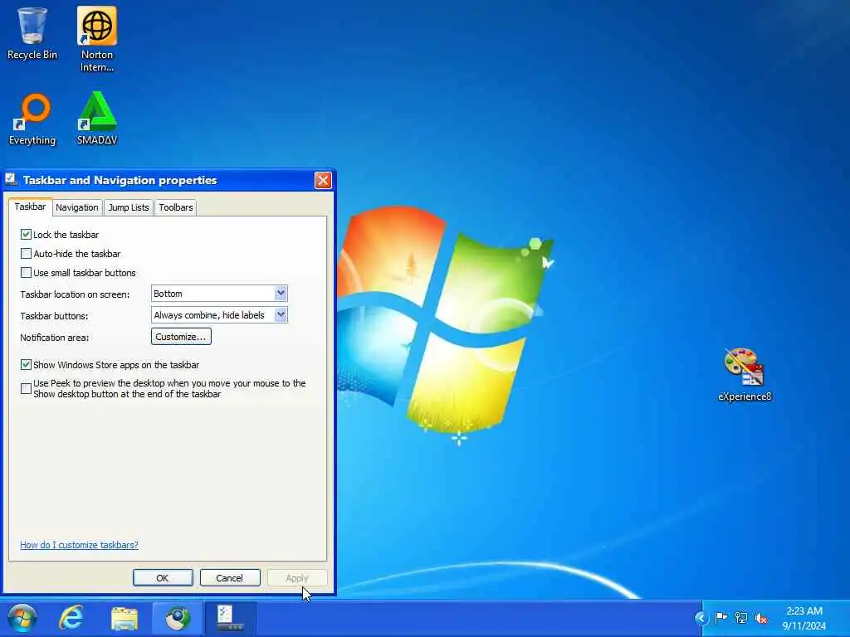Click the Taskbar properties taskbar button

(x=230, y=618)
